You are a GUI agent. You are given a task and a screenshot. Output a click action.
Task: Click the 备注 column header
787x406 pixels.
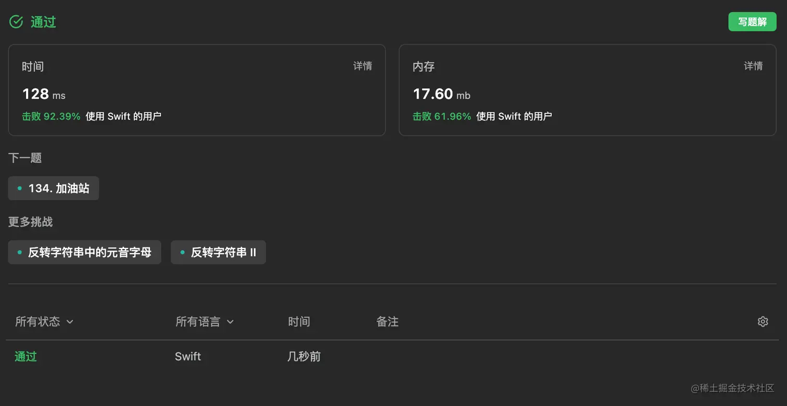[387, 321]
